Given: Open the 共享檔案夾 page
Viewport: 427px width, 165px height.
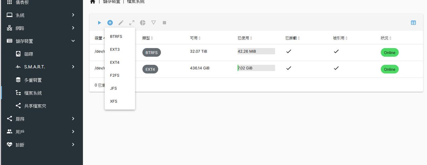Looking at the screenshot, I should (35, 106).
